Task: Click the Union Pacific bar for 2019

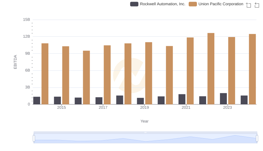Action: pos(149,73)
